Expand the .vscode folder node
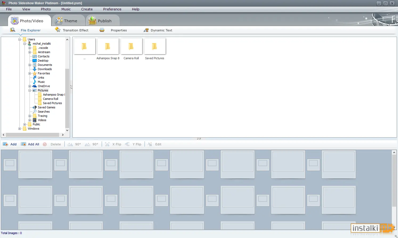 tap(30, 48)
